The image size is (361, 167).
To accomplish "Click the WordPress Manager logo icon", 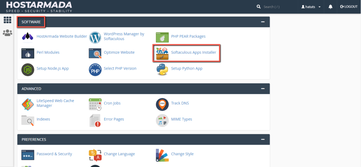I will 95,38.
